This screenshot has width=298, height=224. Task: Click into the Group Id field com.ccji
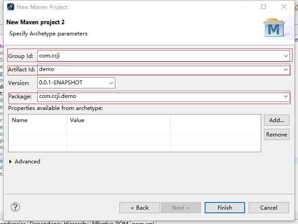[163, 56]
